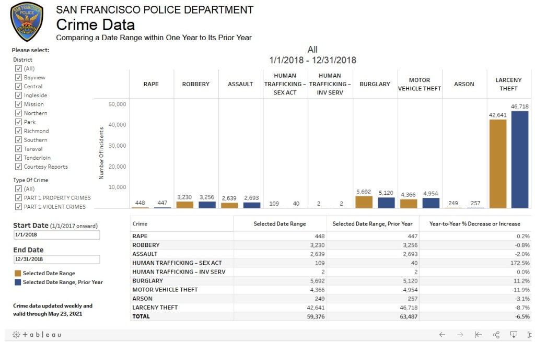Click the Start Date input field

[x=56, y=235]
